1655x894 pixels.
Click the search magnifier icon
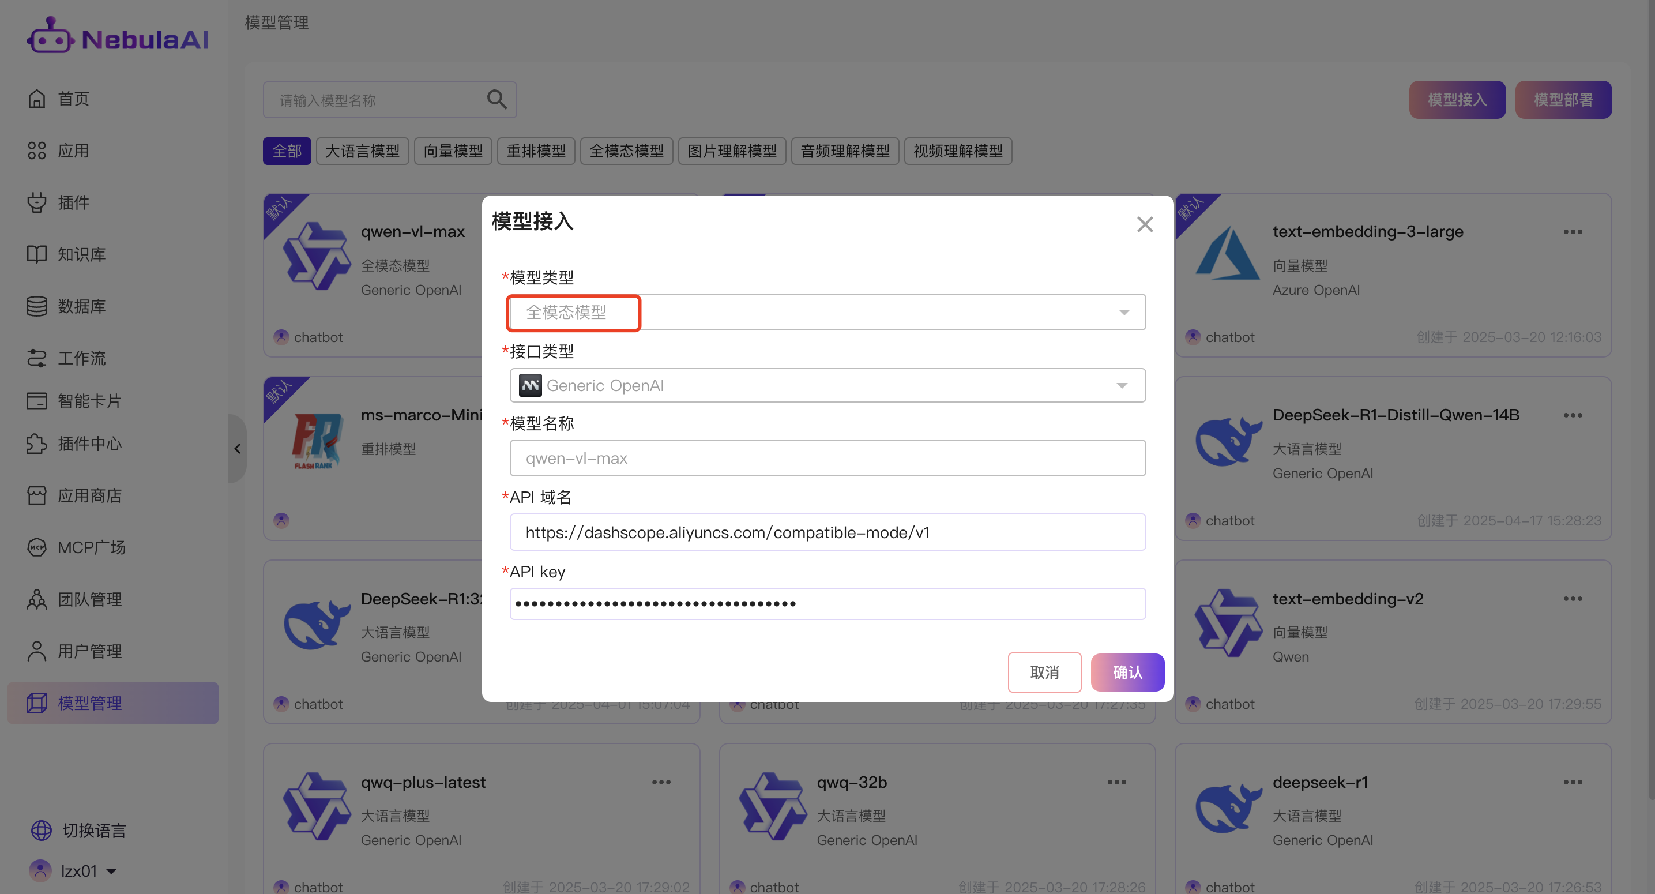(496, 100)
